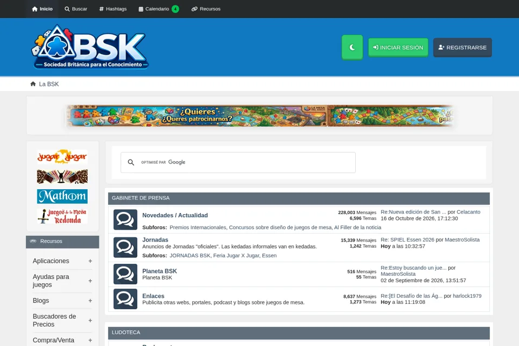Open the Jugar x Jugar sponsor logo
Screen dimensions: 519x346
pos(62,157)
